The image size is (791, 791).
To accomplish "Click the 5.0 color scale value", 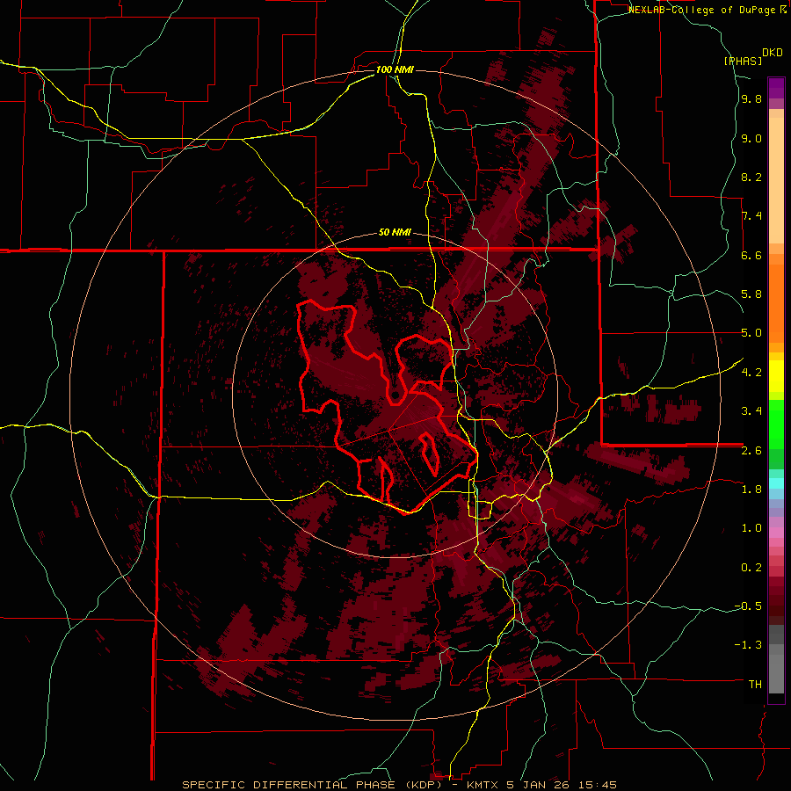I will pos(751,333).
